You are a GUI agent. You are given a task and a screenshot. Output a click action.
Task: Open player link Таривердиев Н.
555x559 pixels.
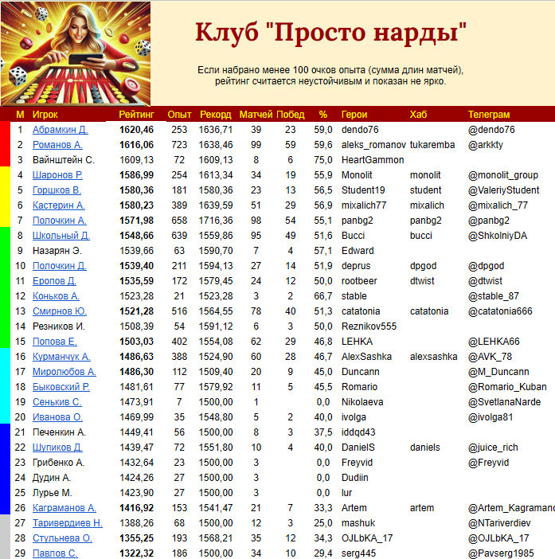pos(68,523)
